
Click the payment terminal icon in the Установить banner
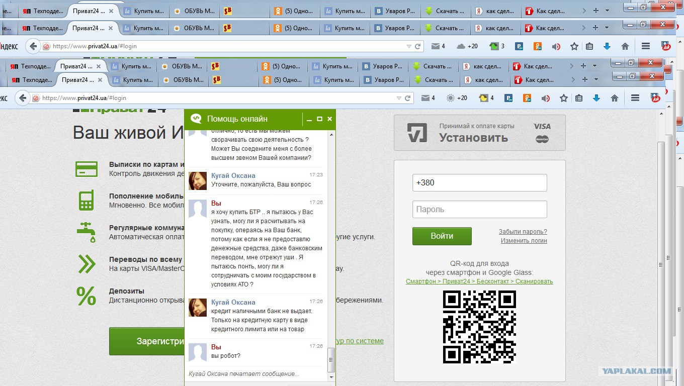[x=417, y=133]
